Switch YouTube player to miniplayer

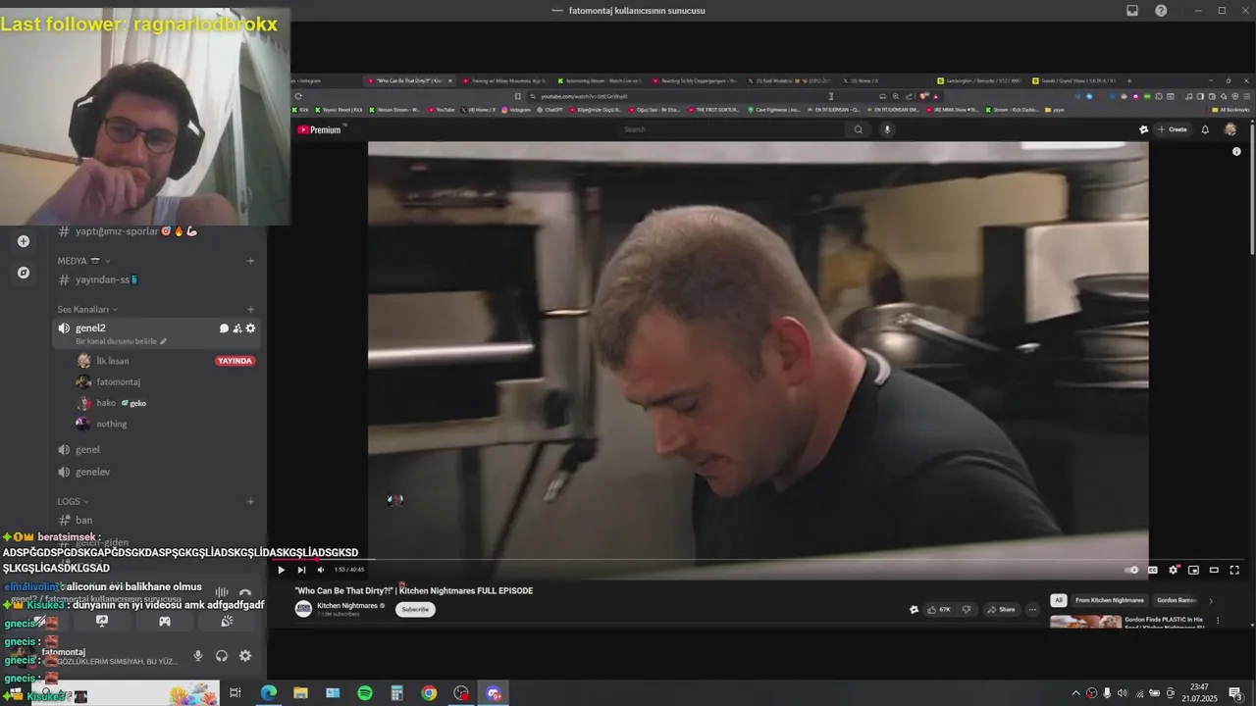click(x=1193, y=570)
